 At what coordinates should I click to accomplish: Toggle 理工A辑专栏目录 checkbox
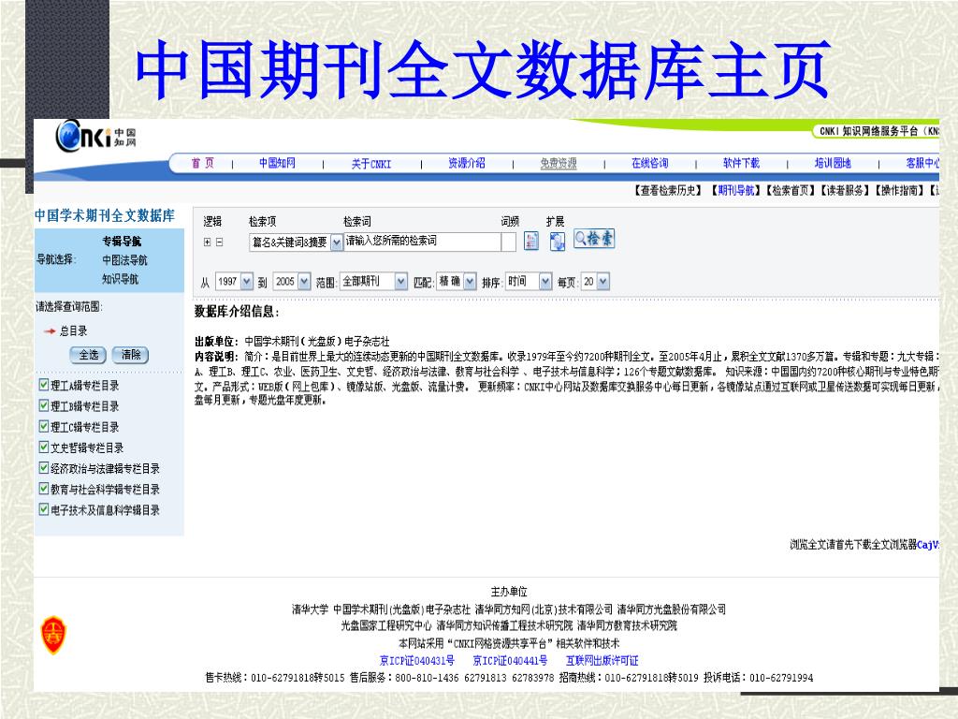[x=43, y=385]
